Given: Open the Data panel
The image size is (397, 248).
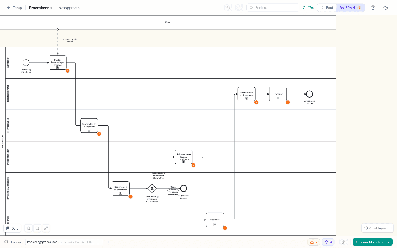Looking at the screenshot, I should click(12, 228).
